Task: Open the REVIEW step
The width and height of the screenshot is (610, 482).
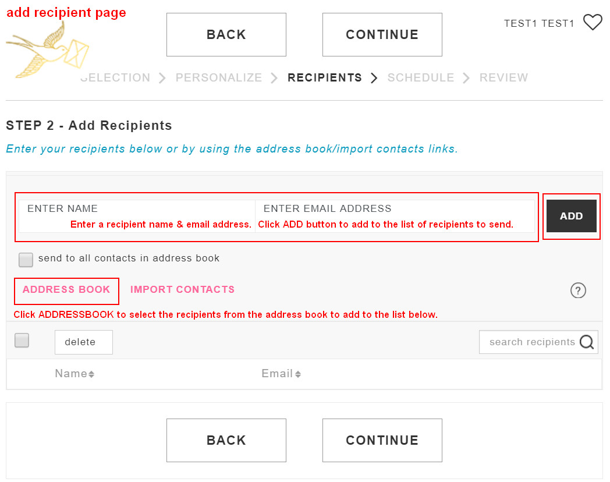Action: click(503, 77)
